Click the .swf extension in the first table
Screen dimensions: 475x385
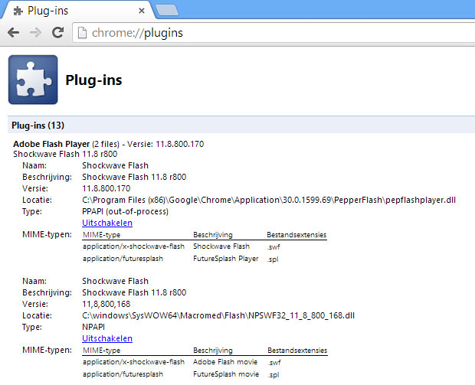tap(274, 247)
